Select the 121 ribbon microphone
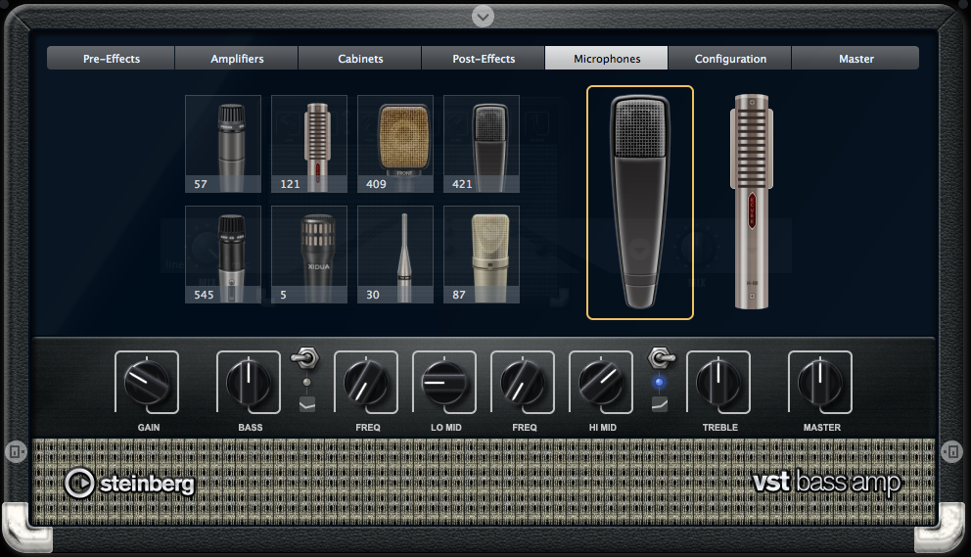This screenshot has width=971, height=557. (x=309, y=144)
